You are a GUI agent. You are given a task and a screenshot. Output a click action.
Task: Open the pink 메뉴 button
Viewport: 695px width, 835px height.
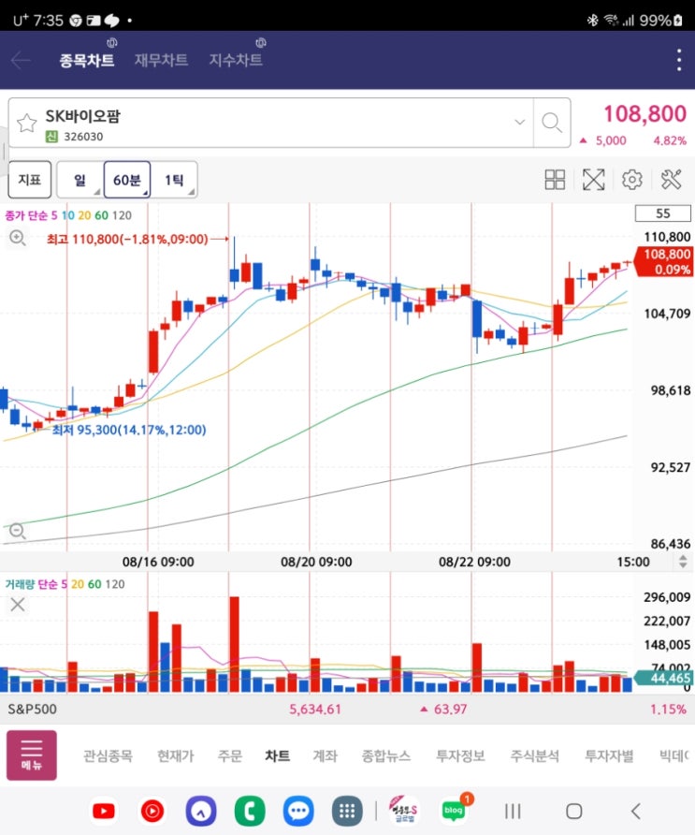pyautogui.click(x=32, y=755)
